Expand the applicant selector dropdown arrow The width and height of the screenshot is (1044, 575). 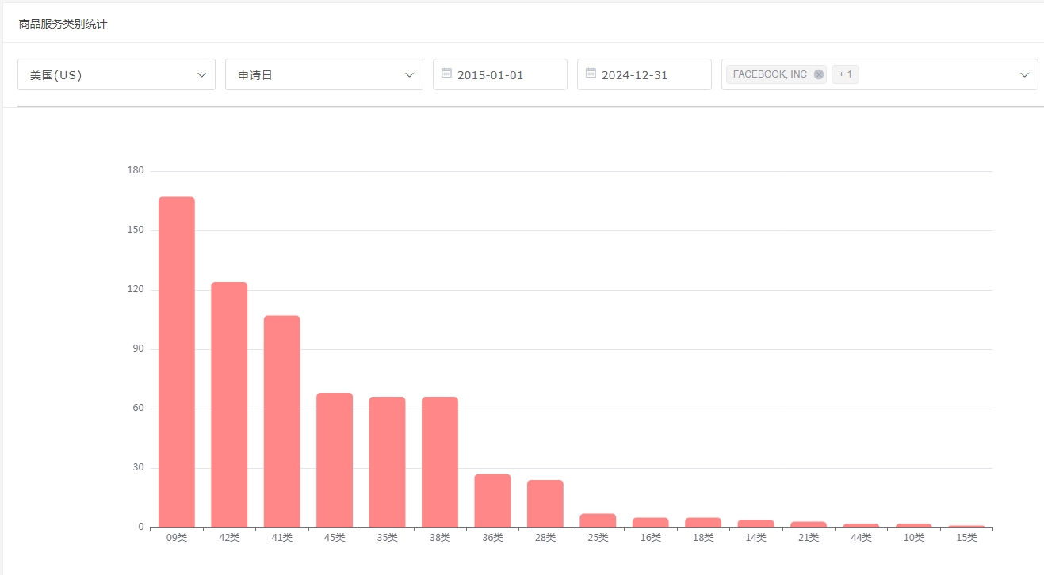point(1023,75)
